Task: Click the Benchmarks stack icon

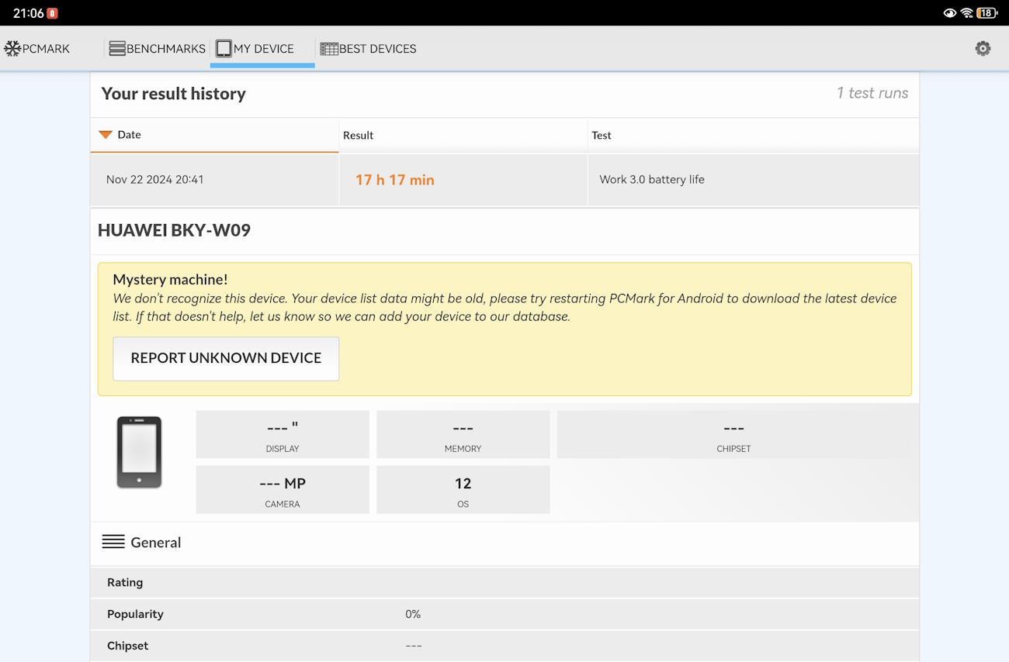Action: pyautogui.click(x=117, y=48)
